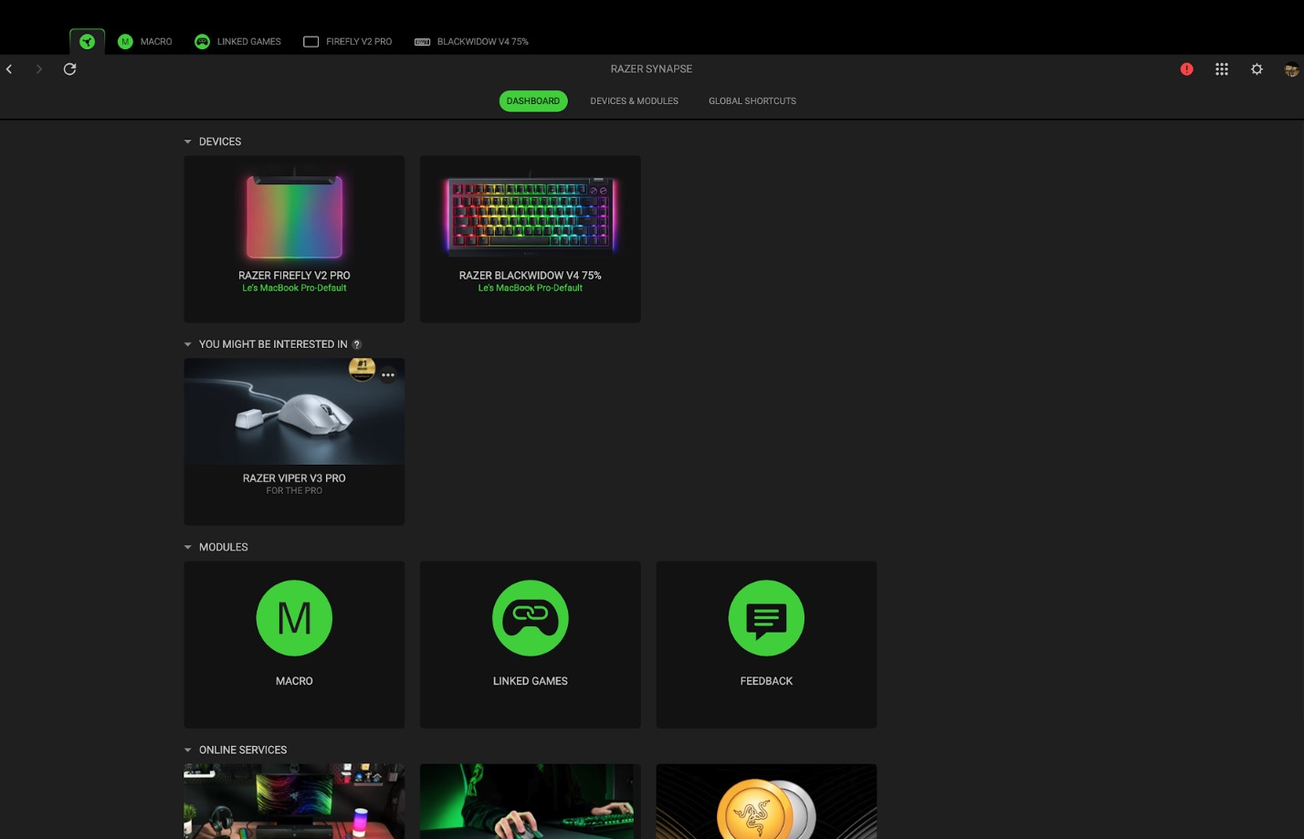Click the ONLINE SERVICES section heading
The width and height of the screenshot is (1304, 839).
coord(243,750)
